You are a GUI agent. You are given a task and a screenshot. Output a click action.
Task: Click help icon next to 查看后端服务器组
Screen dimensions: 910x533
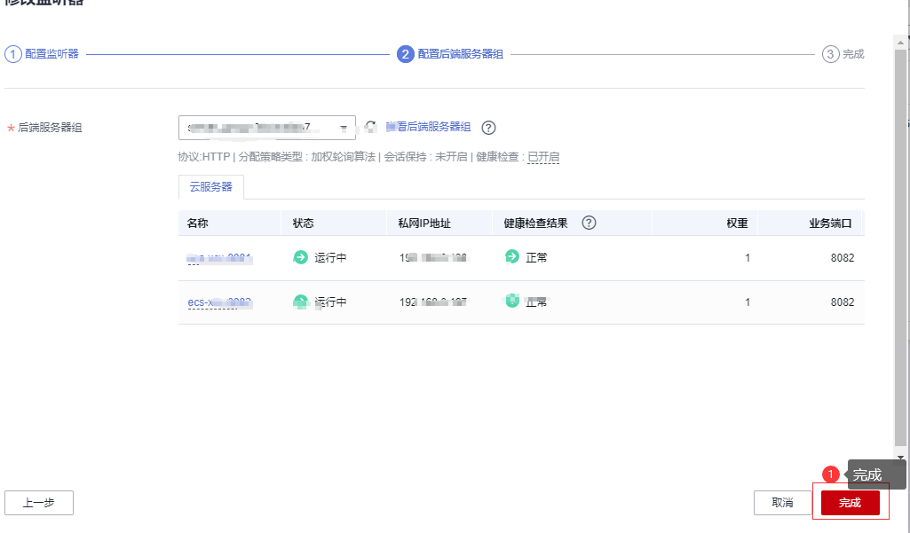[x=488, y=128]
